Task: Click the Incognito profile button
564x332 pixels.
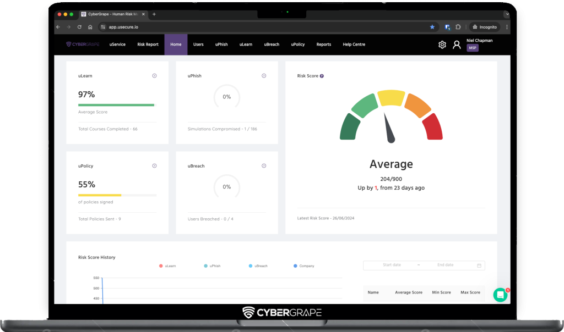Action: (x=484, y=27)
